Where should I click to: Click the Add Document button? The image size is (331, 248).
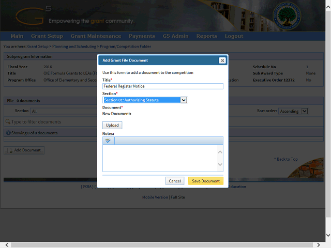24,150
